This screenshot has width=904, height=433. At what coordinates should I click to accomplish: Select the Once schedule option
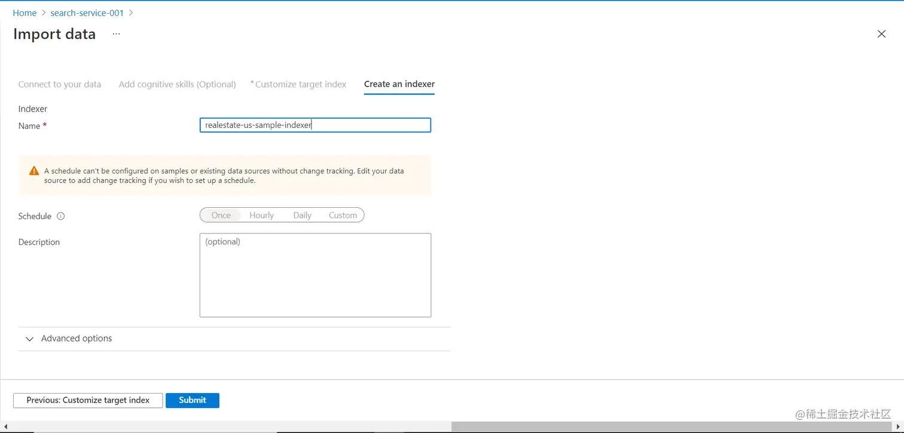pyautogui.click(x=221, y=215)
